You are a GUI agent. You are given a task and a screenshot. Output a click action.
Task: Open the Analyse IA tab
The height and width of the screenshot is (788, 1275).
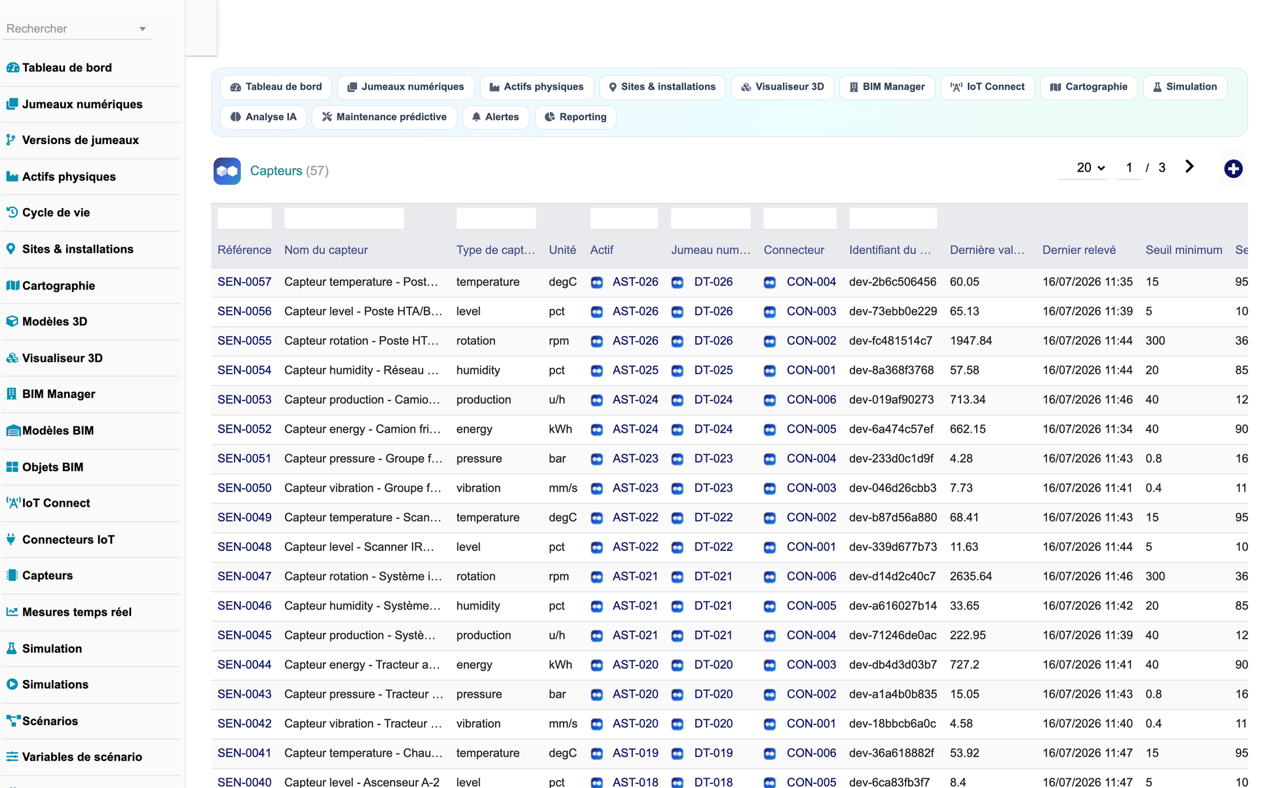[263, 117]
